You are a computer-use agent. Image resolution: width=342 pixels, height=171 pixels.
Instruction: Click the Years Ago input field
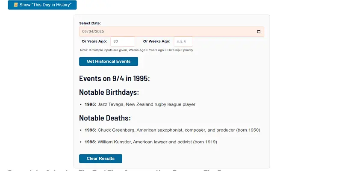[123, 41]
